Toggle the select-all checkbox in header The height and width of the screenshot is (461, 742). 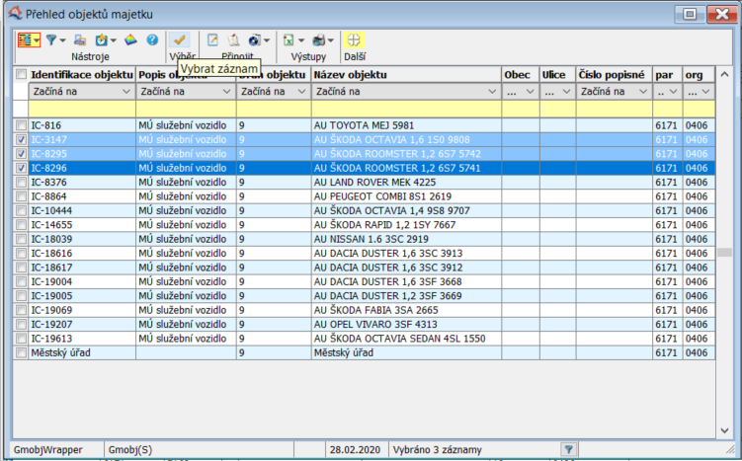(21, 75)
